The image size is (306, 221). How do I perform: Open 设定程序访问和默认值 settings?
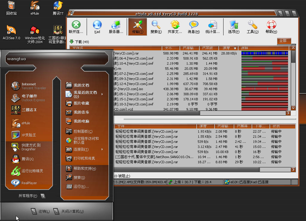[82, 140]
